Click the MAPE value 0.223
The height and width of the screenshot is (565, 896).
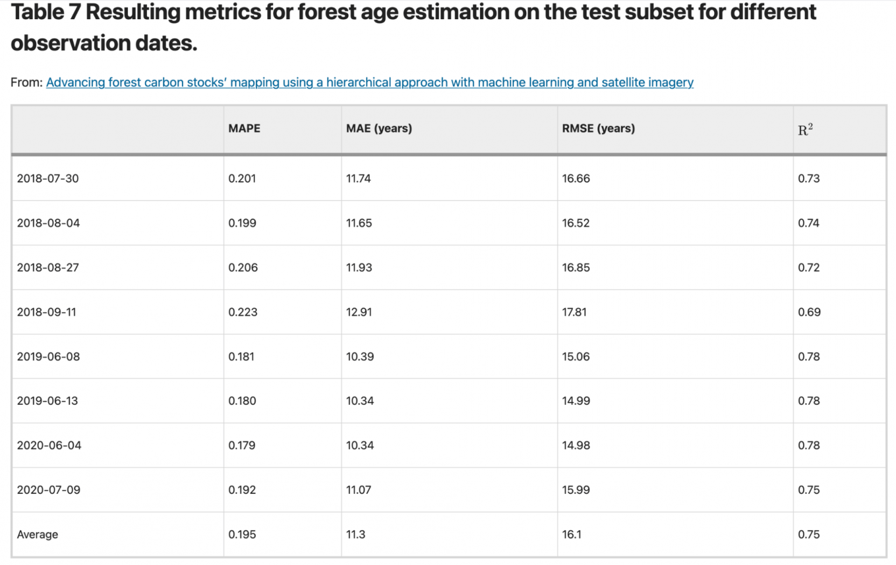click(x=243, y=312)
